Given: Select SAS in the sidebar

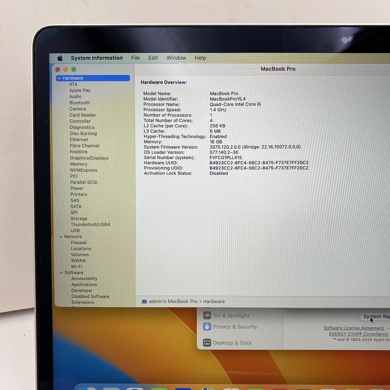Looking at the screenshot, I should (x=75, y=200).
